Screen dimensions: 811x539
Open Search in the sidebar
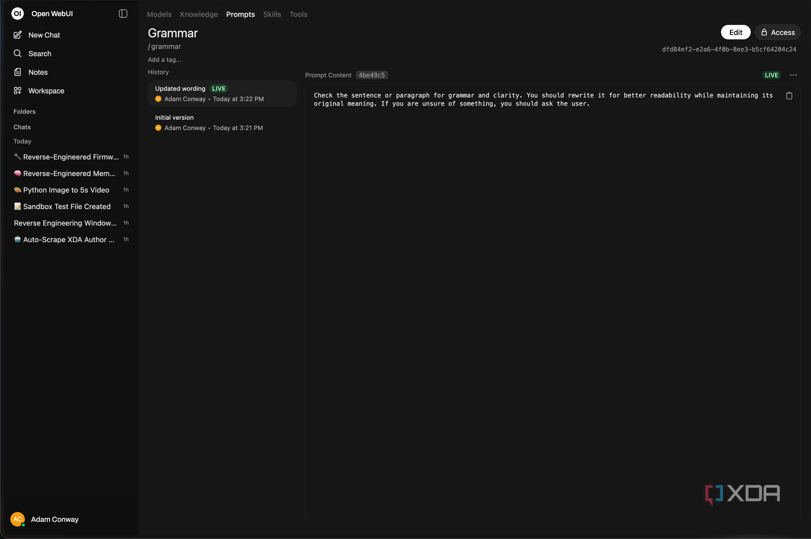(x=39, y=54)
